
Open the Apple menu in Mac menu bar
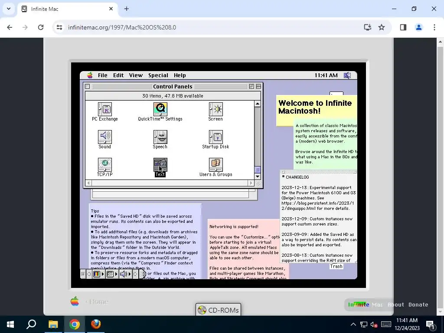click(x=90, y=75)
